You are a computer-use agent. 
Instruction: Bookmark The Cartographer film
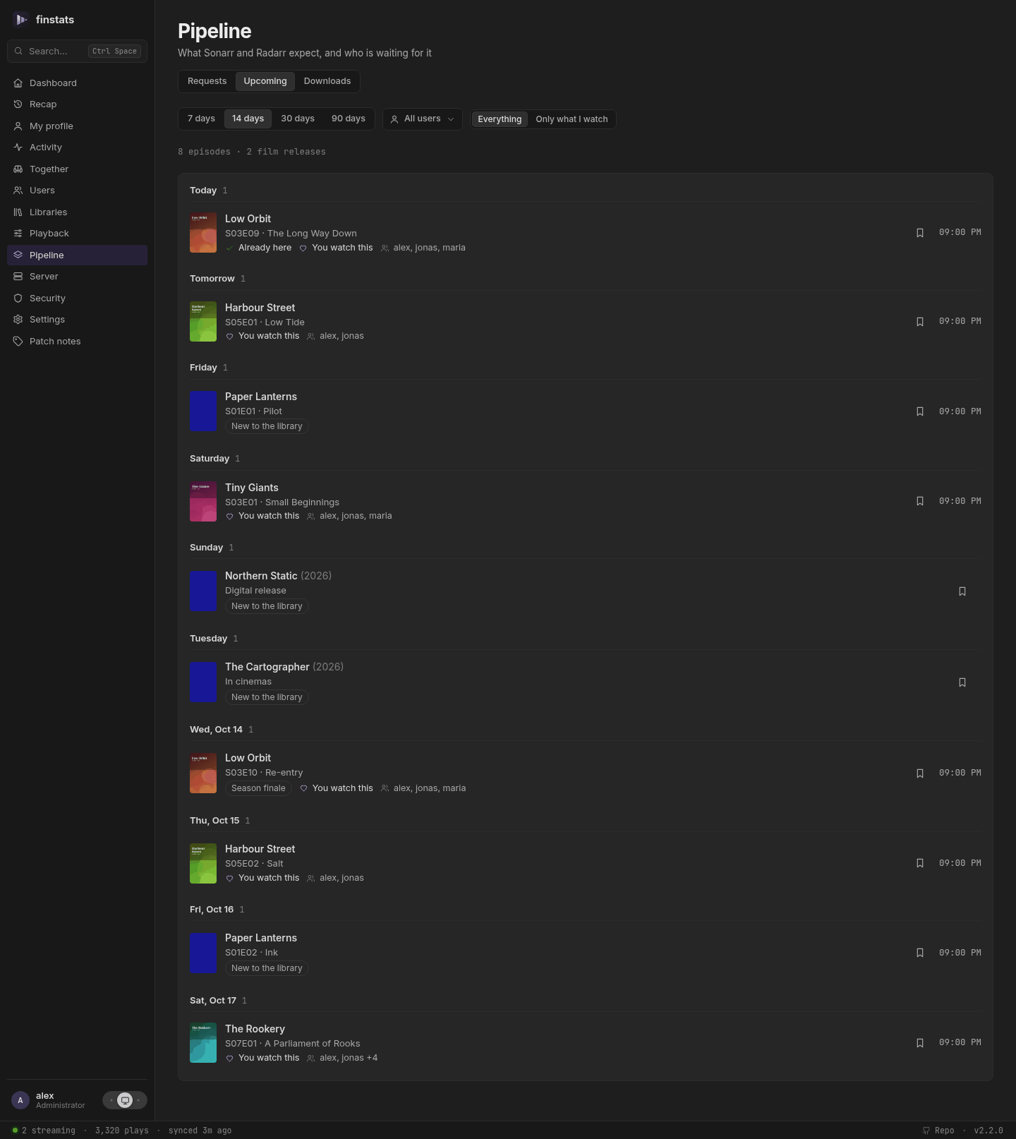962,682
